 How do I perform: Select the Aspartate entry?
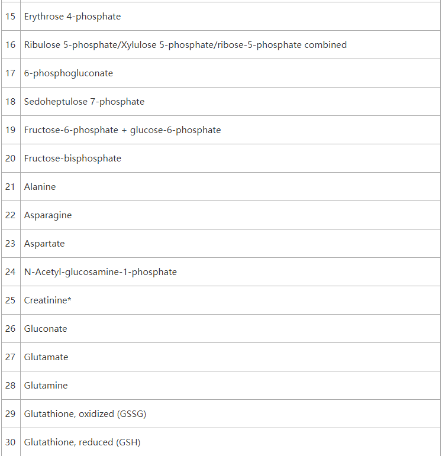point(44,244)
